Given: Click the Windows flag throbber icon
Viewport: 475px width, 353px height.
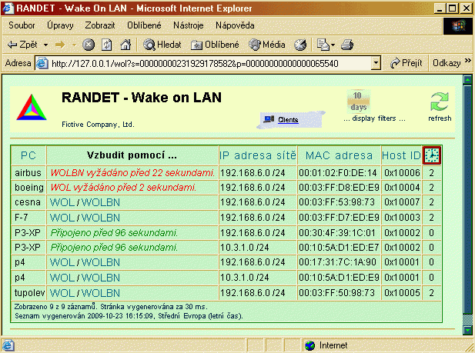Looking at the screenshot, I should click(x=457, y=25).
